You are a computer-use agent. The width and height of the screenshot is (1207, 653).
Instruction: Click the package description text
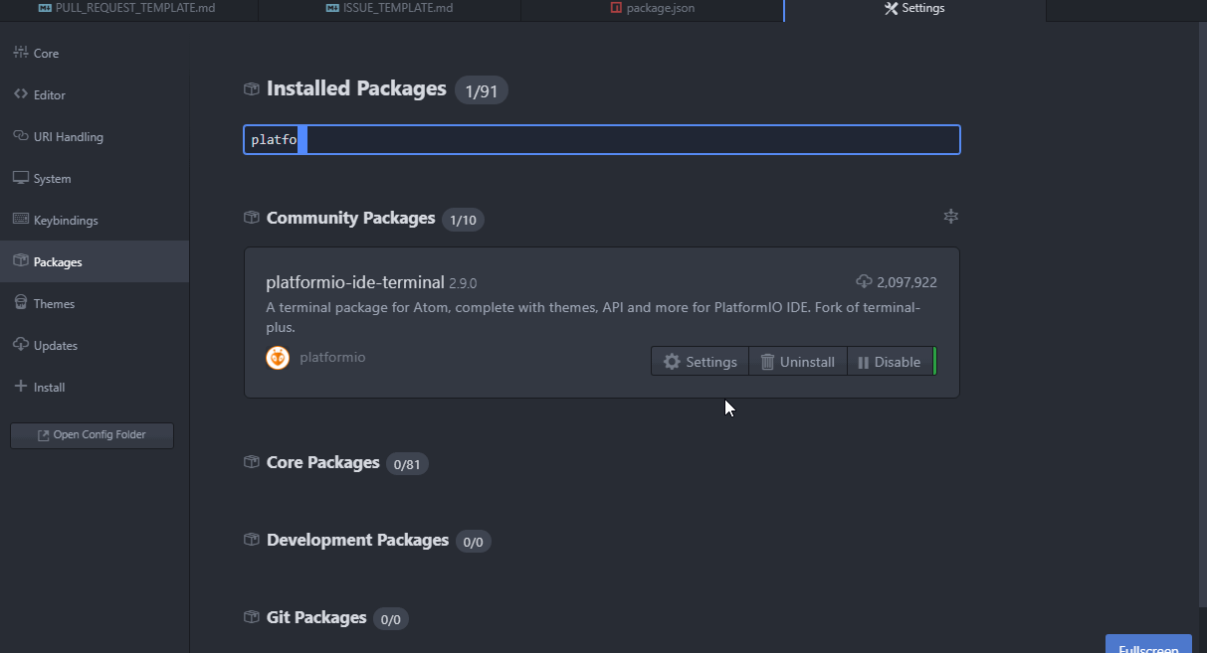[594, 317]
